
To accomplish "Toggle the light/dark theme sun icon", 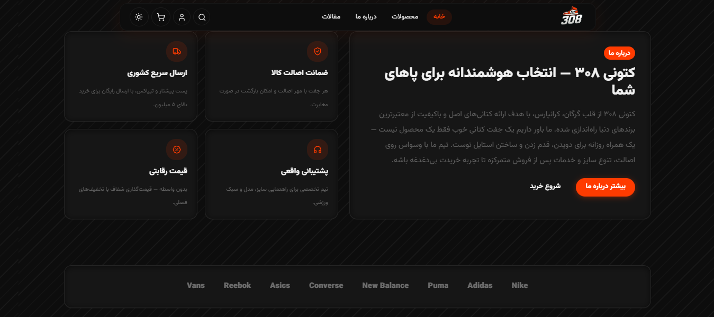I will (139, 17).
